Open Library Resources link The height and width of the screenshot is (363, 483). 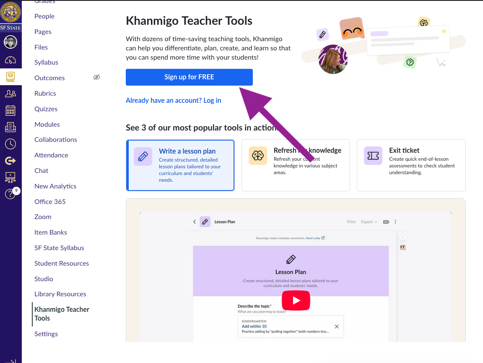tap(60, 294)
